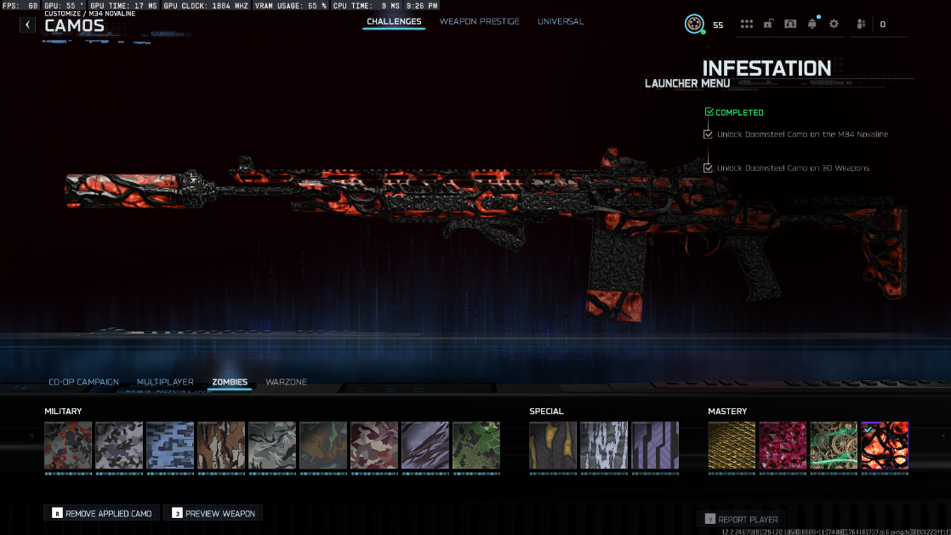Viewport: 951px width, 535px height.
Task: Select the crimson pink Mastery camo
Action: 783,446
